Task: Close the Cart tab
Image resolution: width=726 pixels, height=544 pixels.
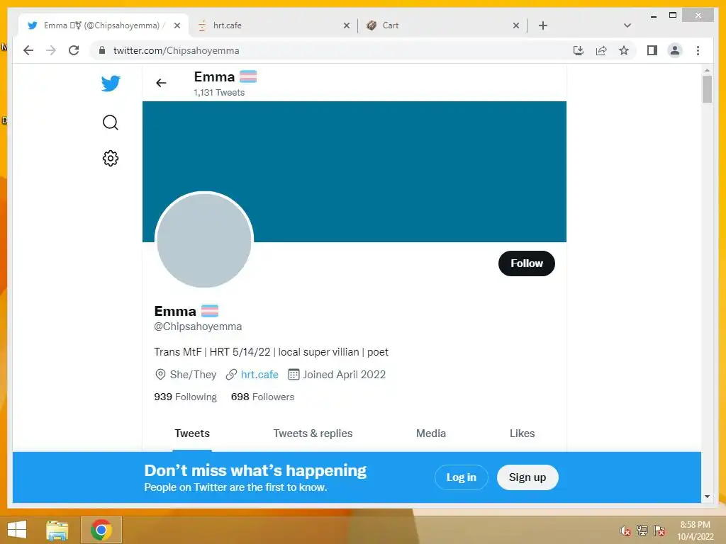Action: pos(516,25)
